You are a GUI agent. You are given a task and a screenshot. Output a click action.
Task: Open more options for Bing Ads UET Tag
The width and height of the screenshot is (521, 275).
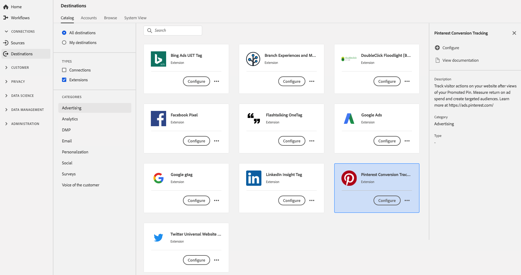click(x=217, y=81)
